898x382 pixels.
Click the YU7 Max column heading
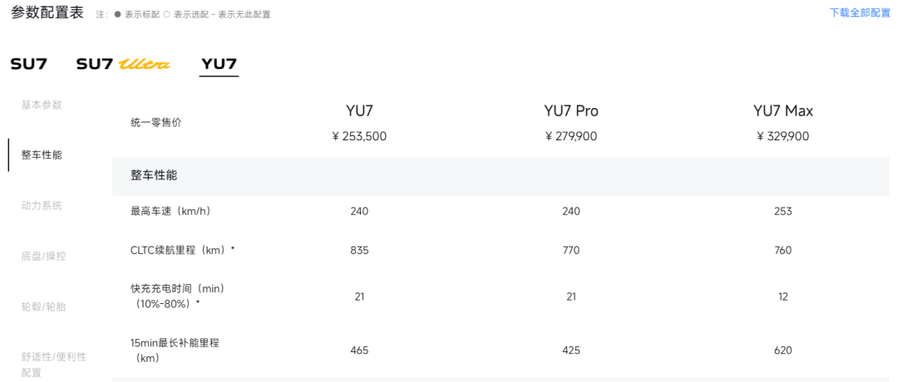[783, 111]
